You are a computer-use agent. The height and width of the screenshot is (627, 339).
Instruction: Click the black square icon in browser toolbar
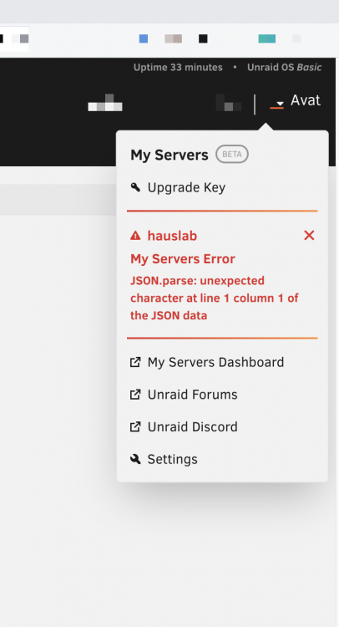pos(203,38)
